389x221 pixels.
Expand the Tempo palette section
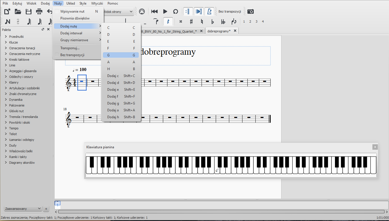(13, 128)
